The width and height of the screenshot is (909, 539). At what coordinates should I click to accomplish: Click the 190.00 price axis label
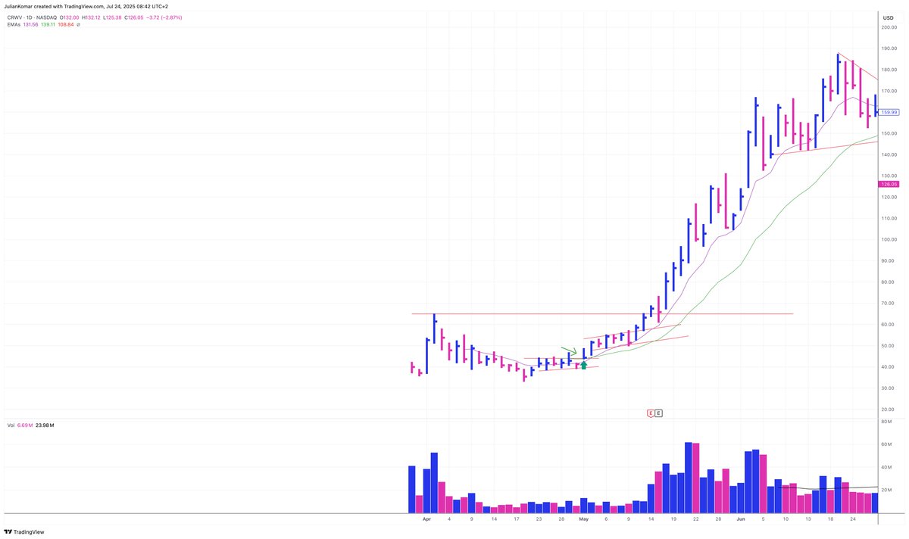coord(889,48)
